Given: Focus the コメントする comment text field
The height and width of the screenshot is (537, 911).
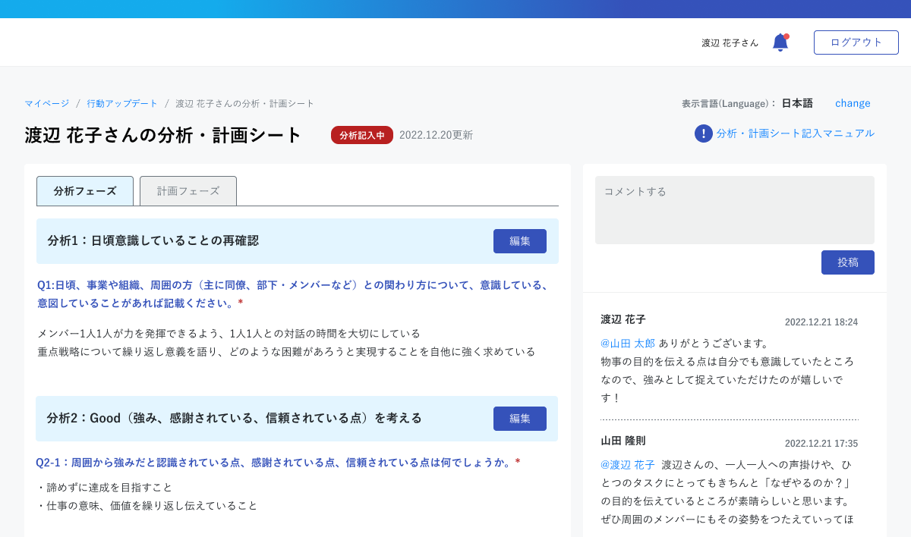Looking at the screenshot, I should [x=734, y=210].
